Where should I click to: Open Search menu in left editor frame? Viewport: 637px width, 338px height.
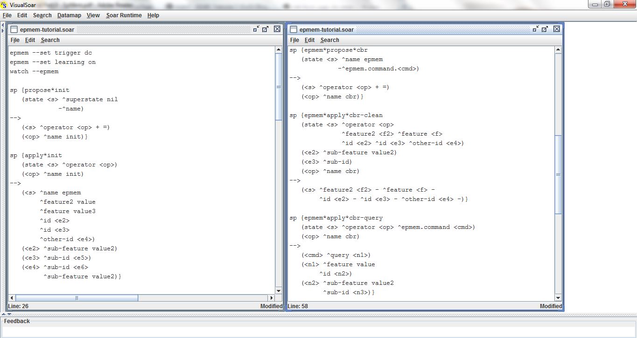(50, 40)
